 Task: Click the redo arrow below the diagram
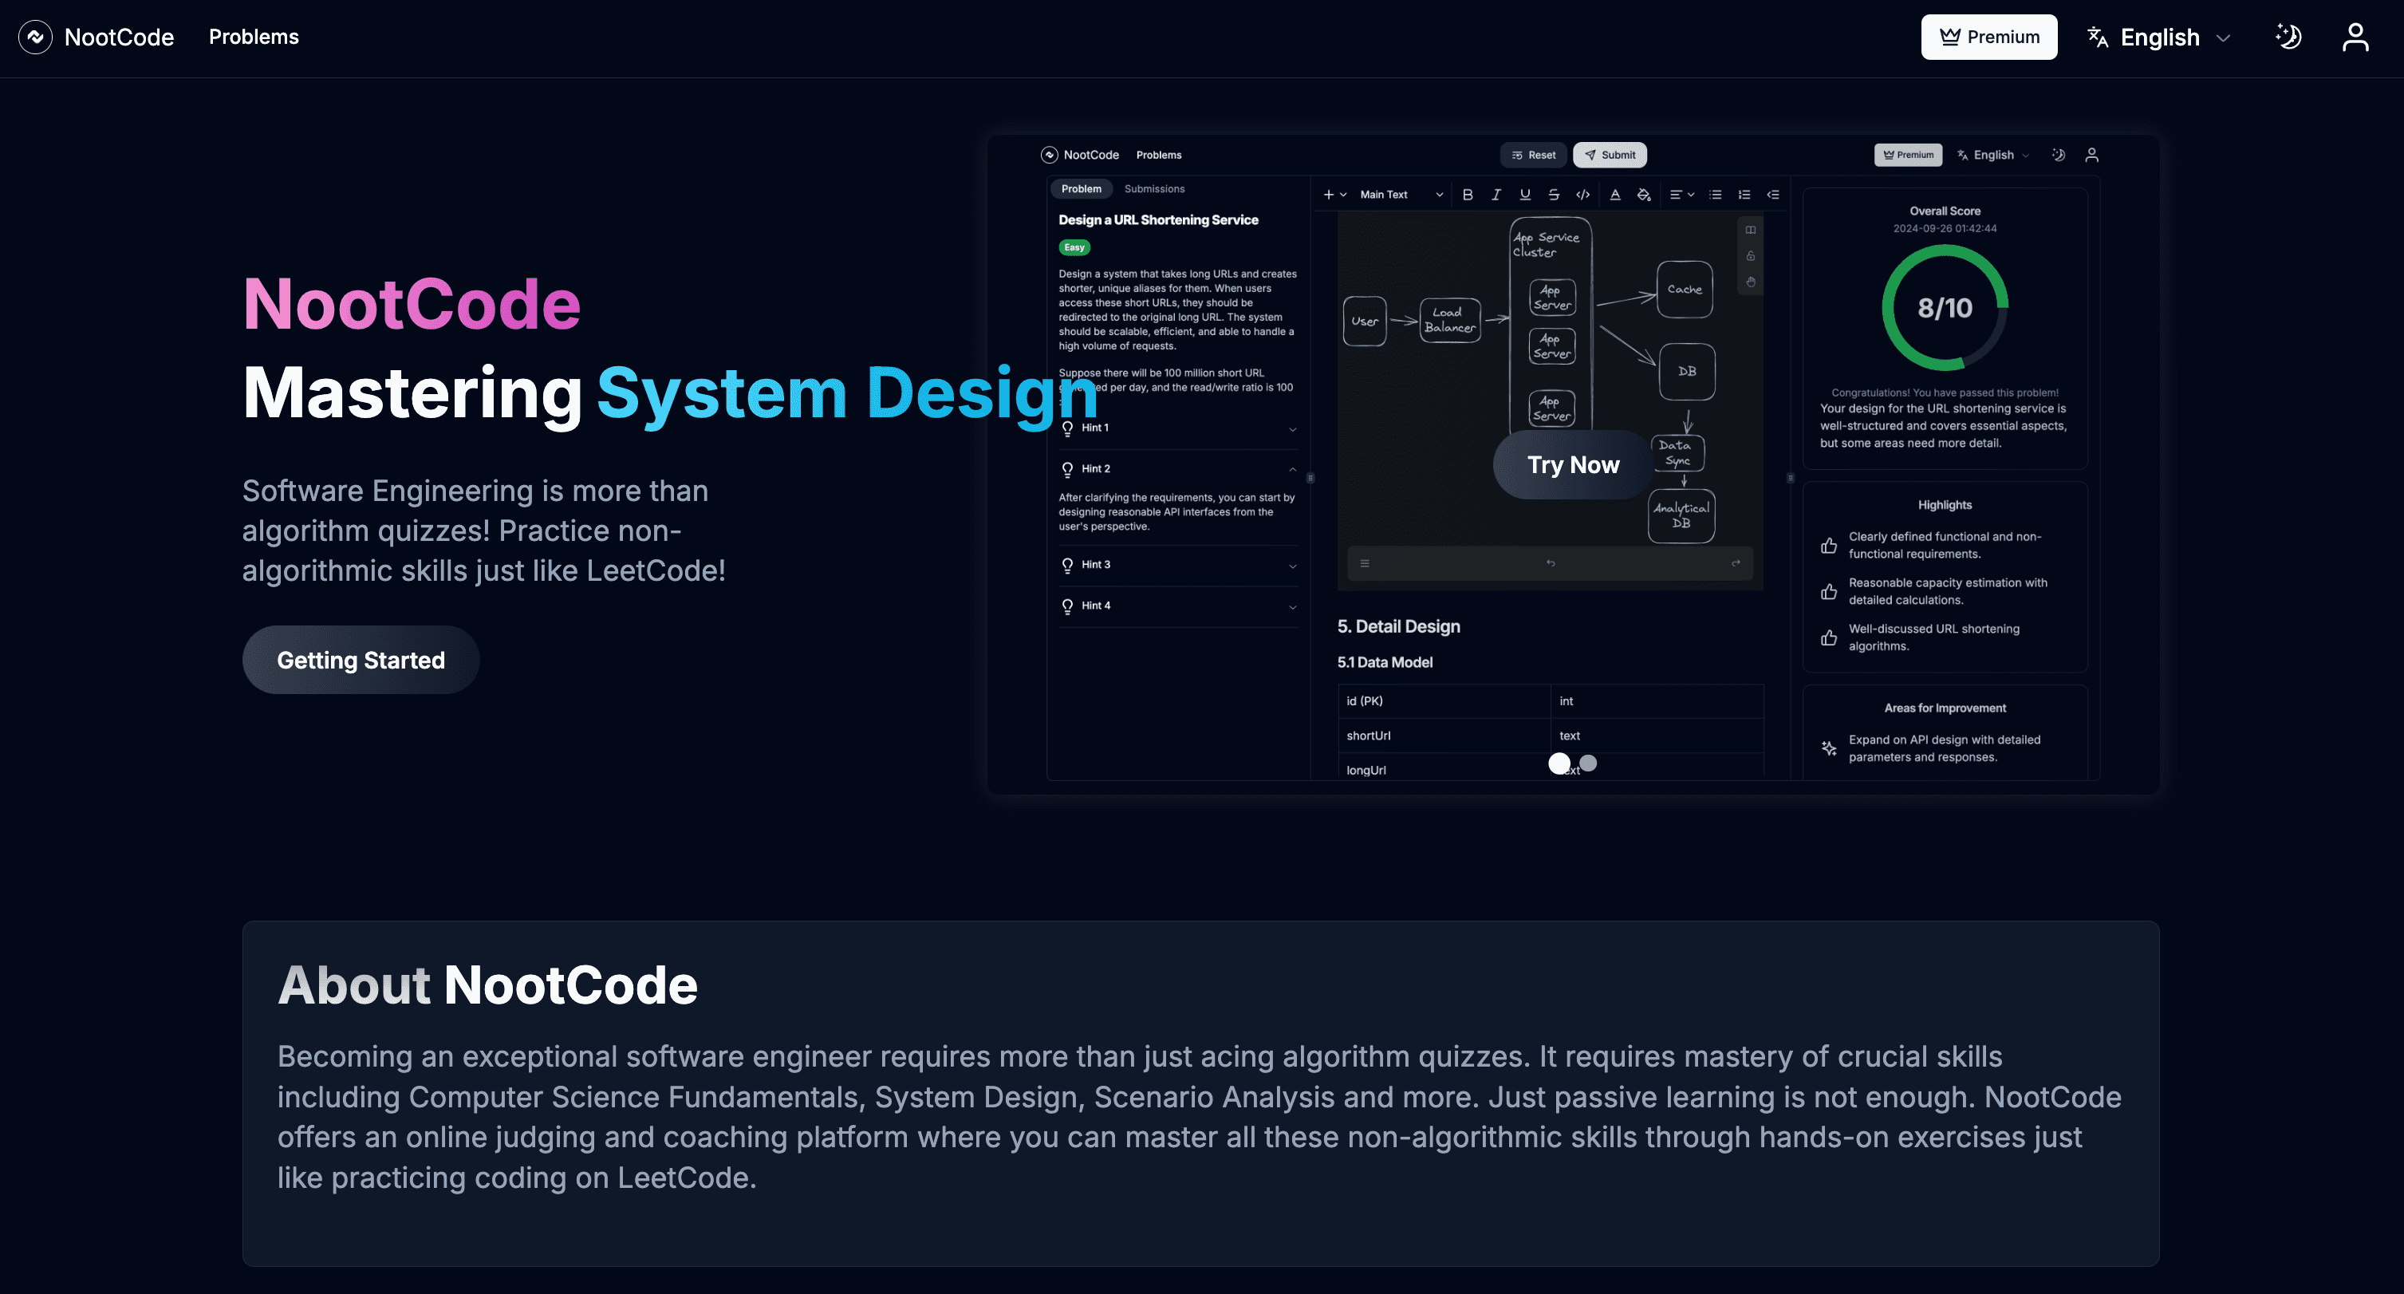pyautogui.click(x=1735, y=563)
